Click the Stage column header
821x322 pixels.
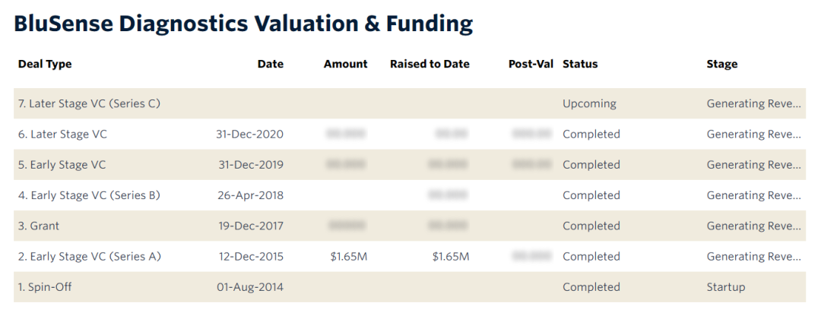[721, 65]
